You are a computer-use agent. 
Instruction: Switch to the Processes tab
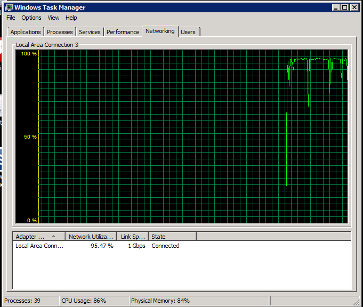(x=60, y=32)
